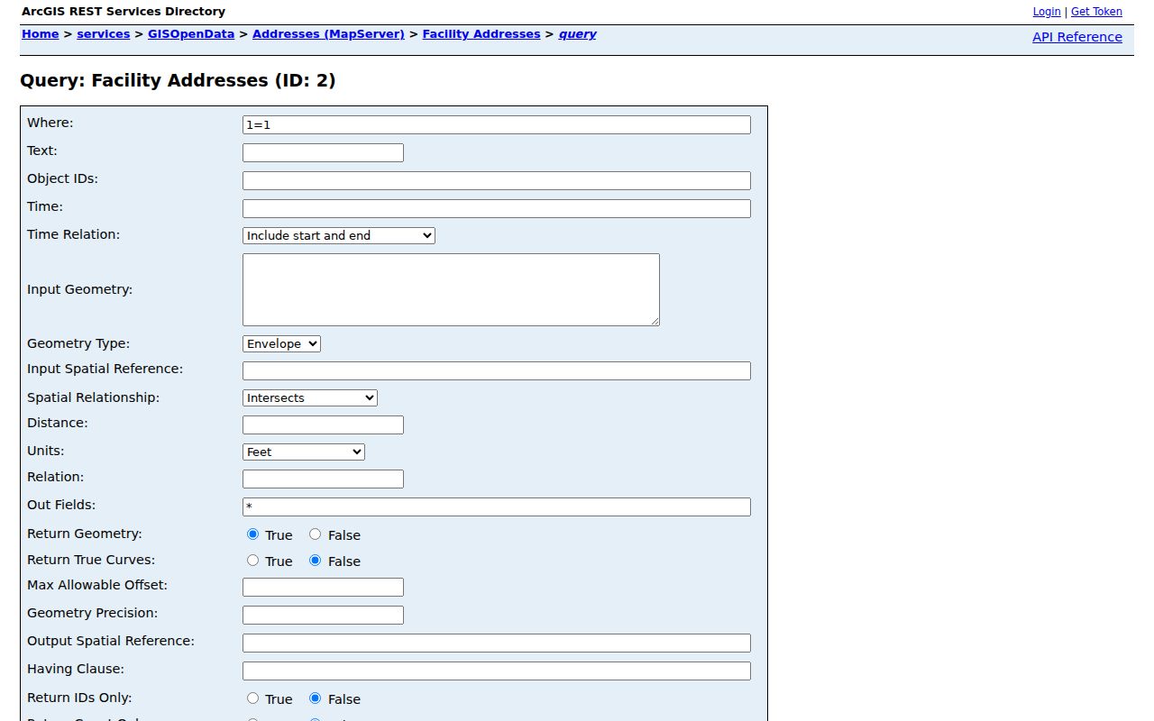Select False for Return IDs Only
The width and height of the screenshot is (1154, 721).
tap(315, 698)
